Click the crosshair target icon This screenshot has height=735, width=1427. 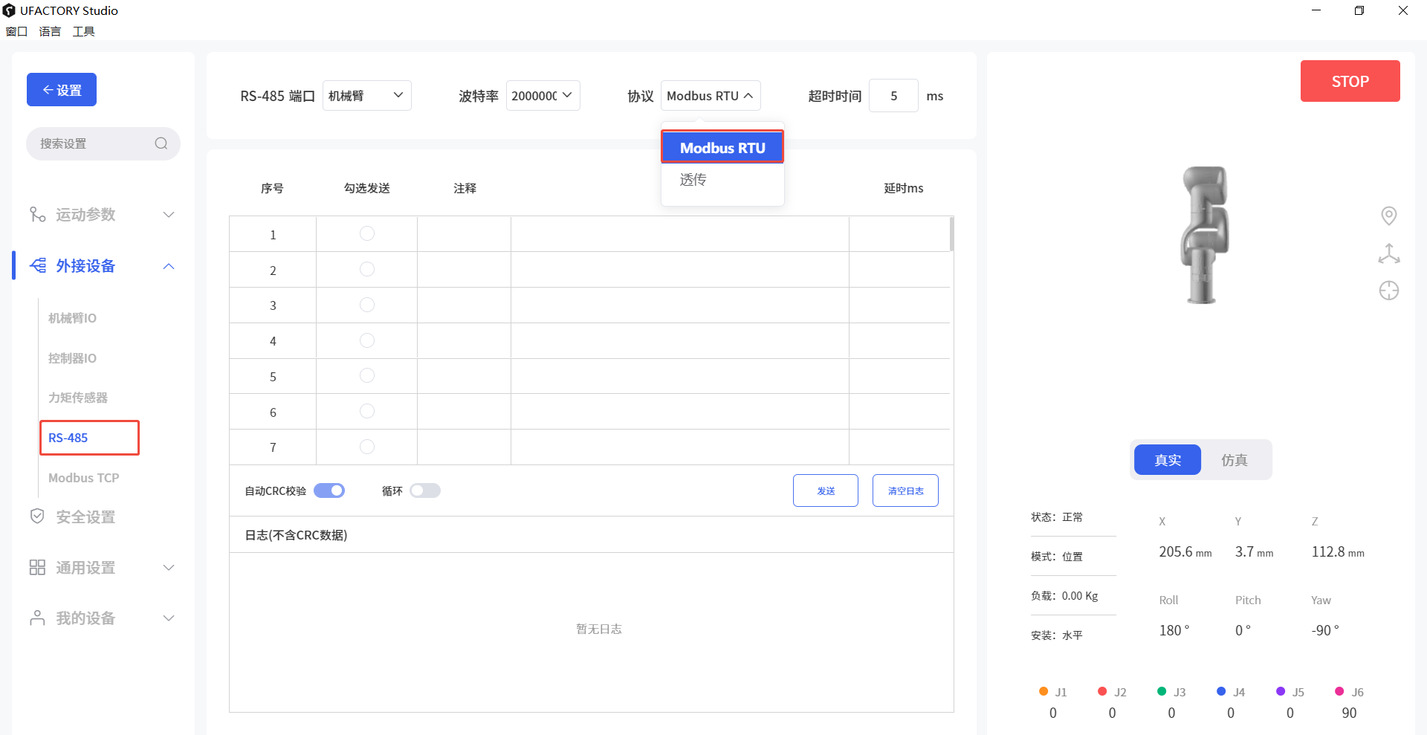click(x=1388, y=291)
